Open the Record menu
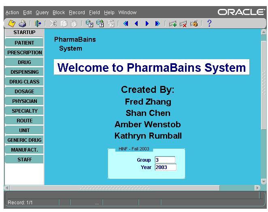 pos(77,13)
